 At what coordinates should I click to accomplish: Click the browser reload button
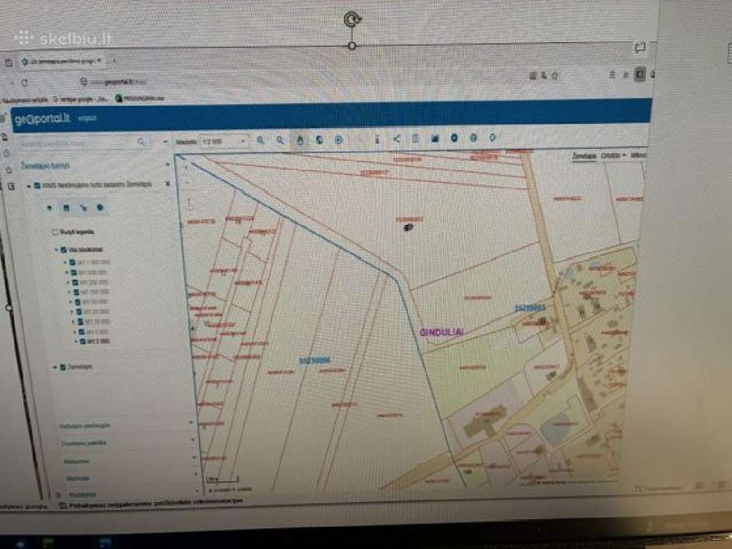coord(24,82)
